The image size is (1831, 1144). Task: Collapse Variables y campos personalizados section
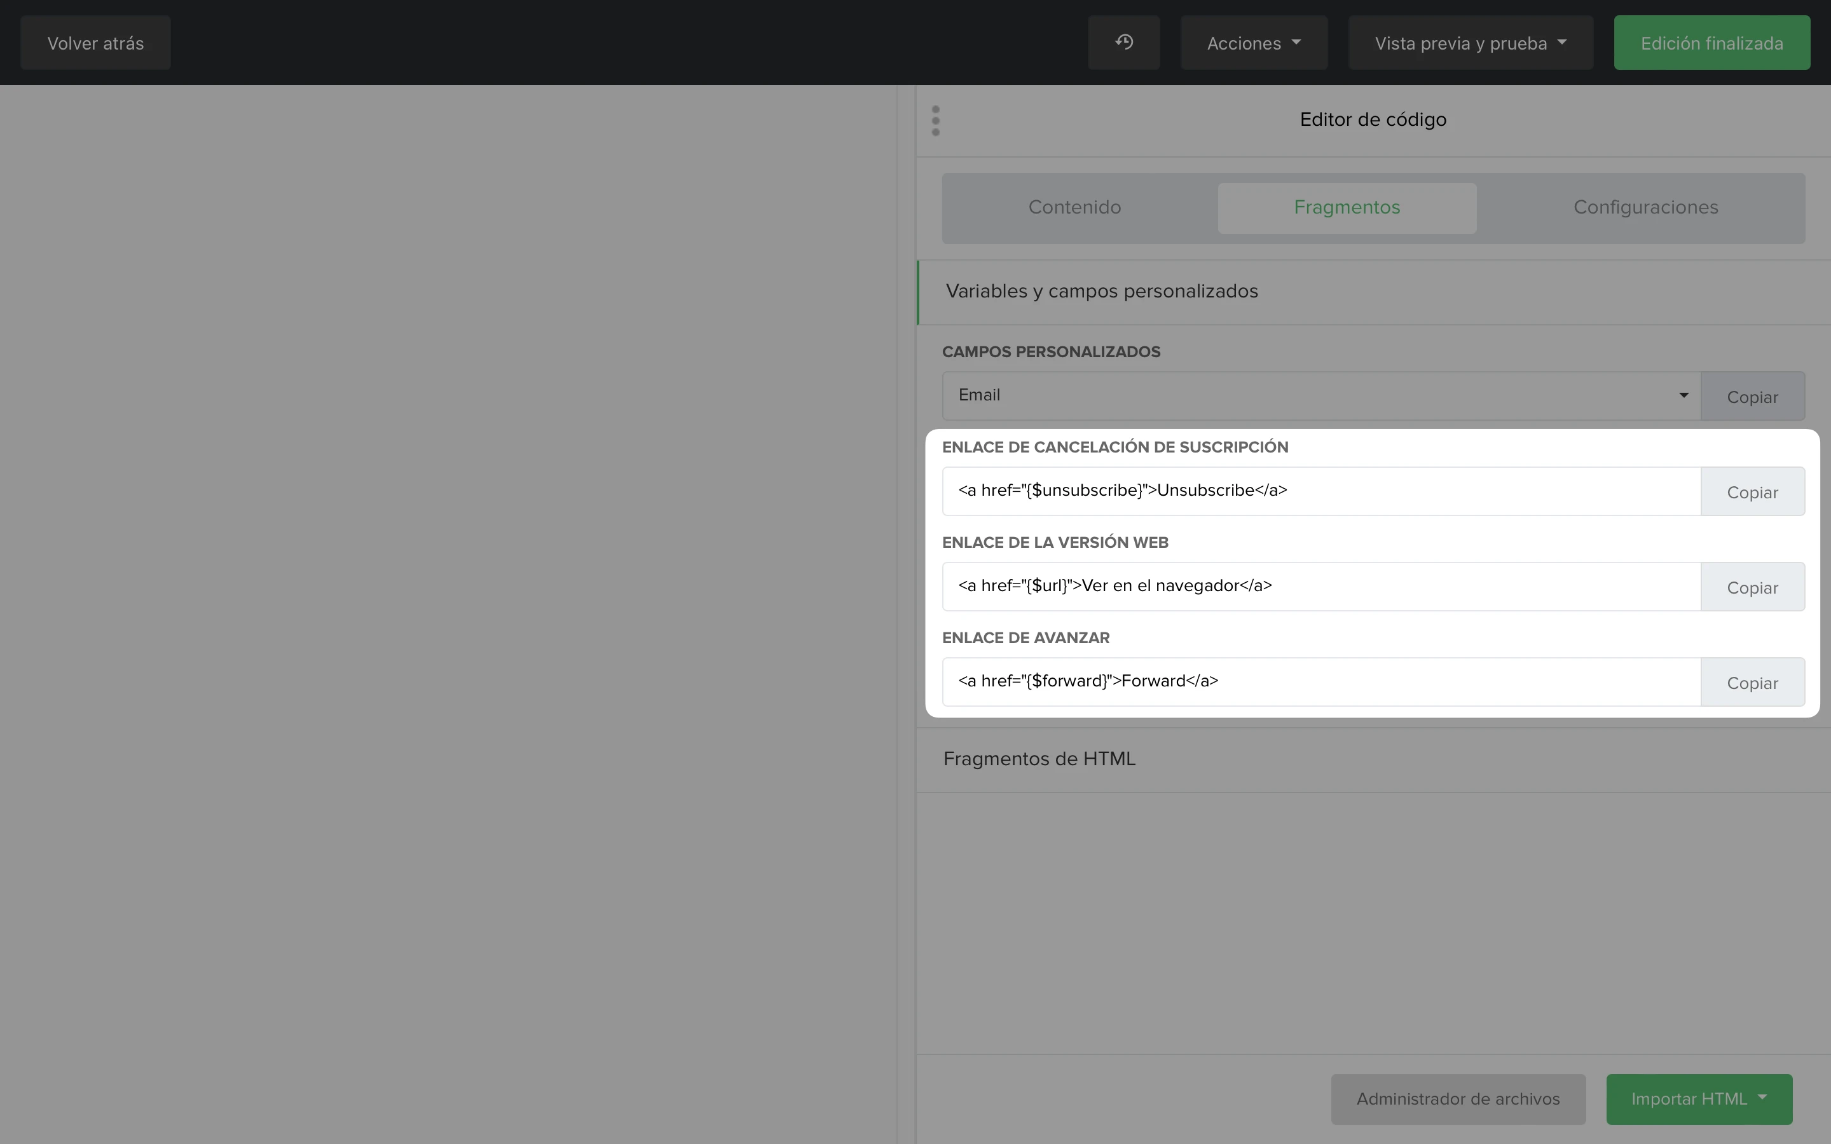click(1102, 291)
